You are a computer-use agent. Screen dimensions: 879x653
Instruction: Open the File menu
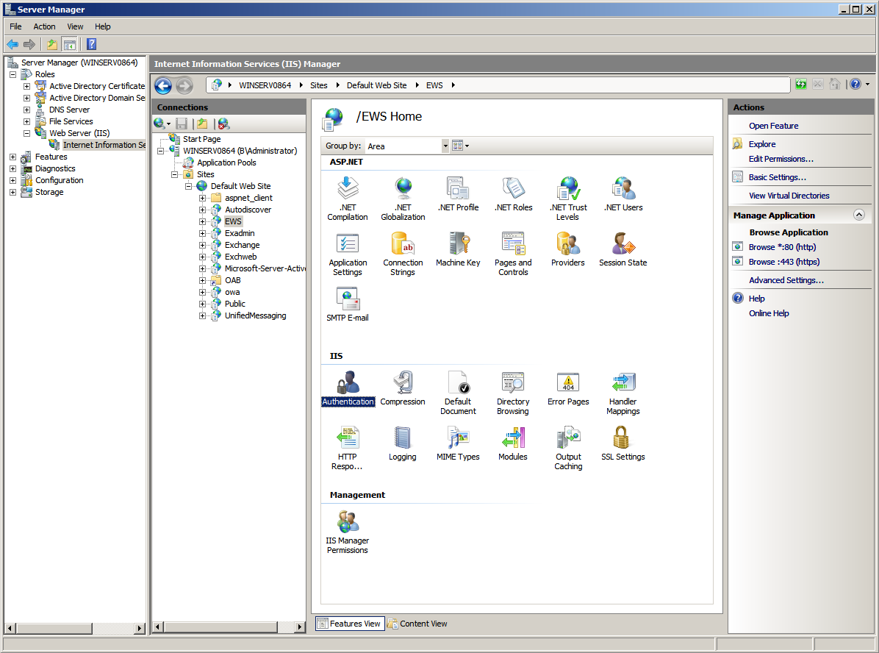click(15, 26)
